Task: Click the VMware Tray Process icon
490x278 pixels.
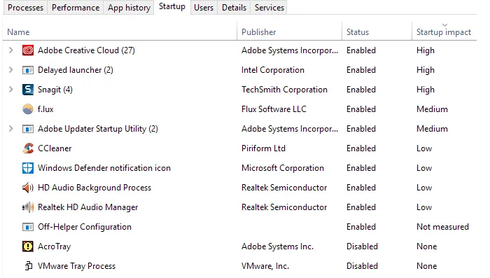Action: [x=29, y=266]
